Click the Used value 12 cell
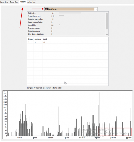Image resolution: width=134 pixels, height=142 pixels. point(44,42)
